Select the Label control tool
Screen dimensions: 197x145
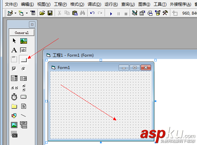[14, 50]
